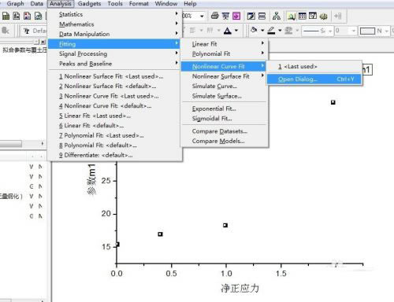Click the line color pencil icon
Screen dimensions: 394x302
coord(271,31)
